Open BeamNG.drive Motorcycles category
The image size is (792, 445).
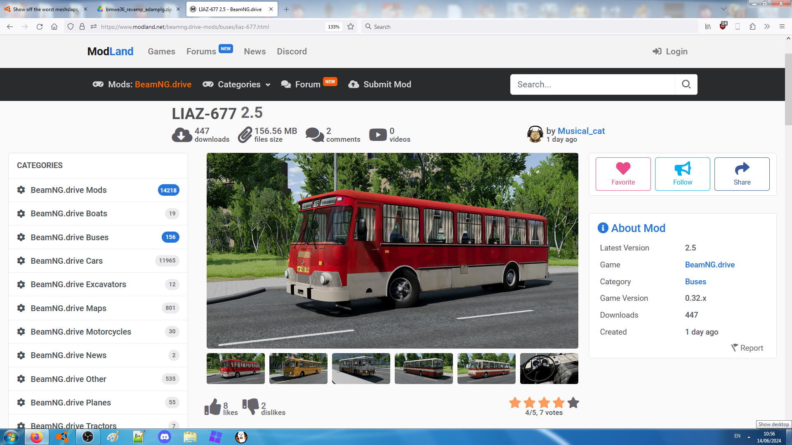point(98,332)
